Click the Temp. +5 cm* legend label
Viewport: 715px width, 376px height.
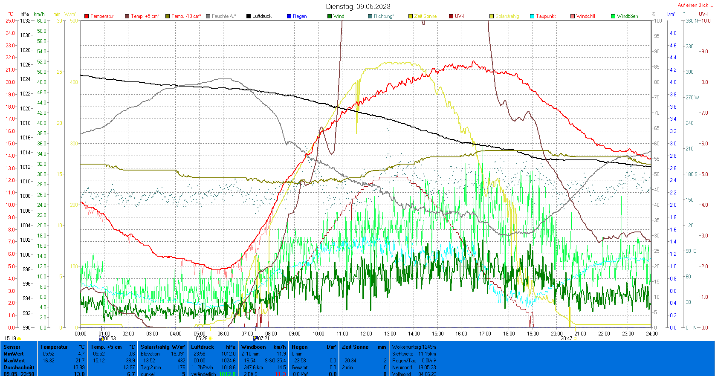(145, 16)
